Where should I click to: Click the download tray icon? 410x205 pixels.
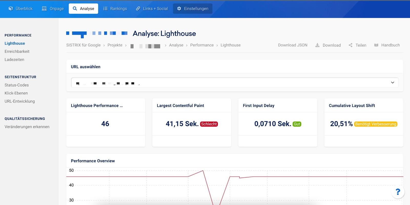click(x=317, y=45)
